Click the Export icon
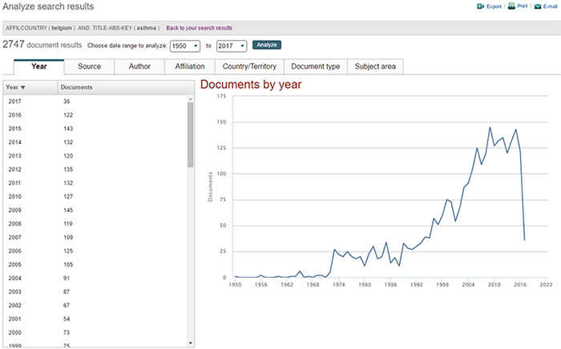The height and width of the screenshot is (349, 561). pos(480,6)
